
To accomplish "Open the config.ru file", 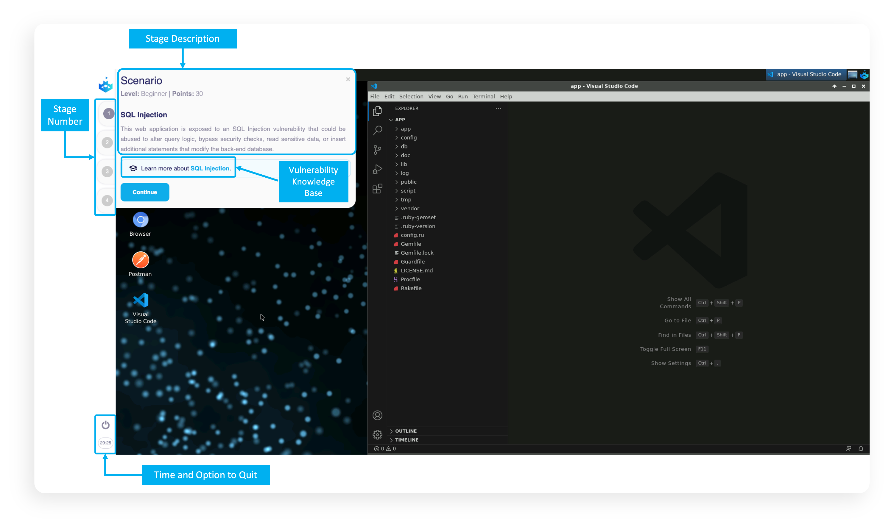I will [447, 235].
